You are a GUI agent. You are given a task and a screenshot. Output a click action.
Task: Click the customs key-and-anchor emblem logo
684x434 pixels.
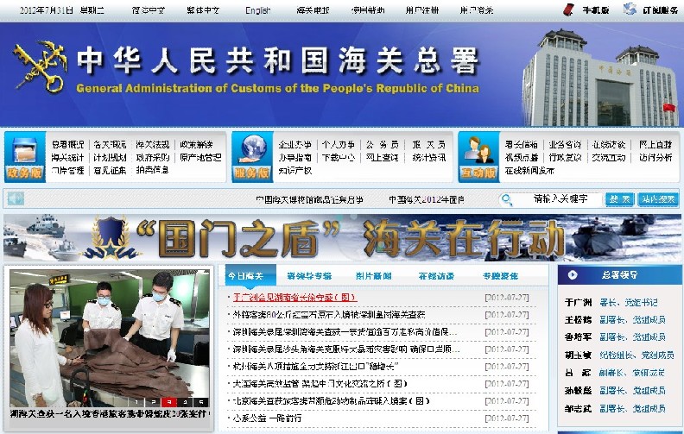[40, 66]
